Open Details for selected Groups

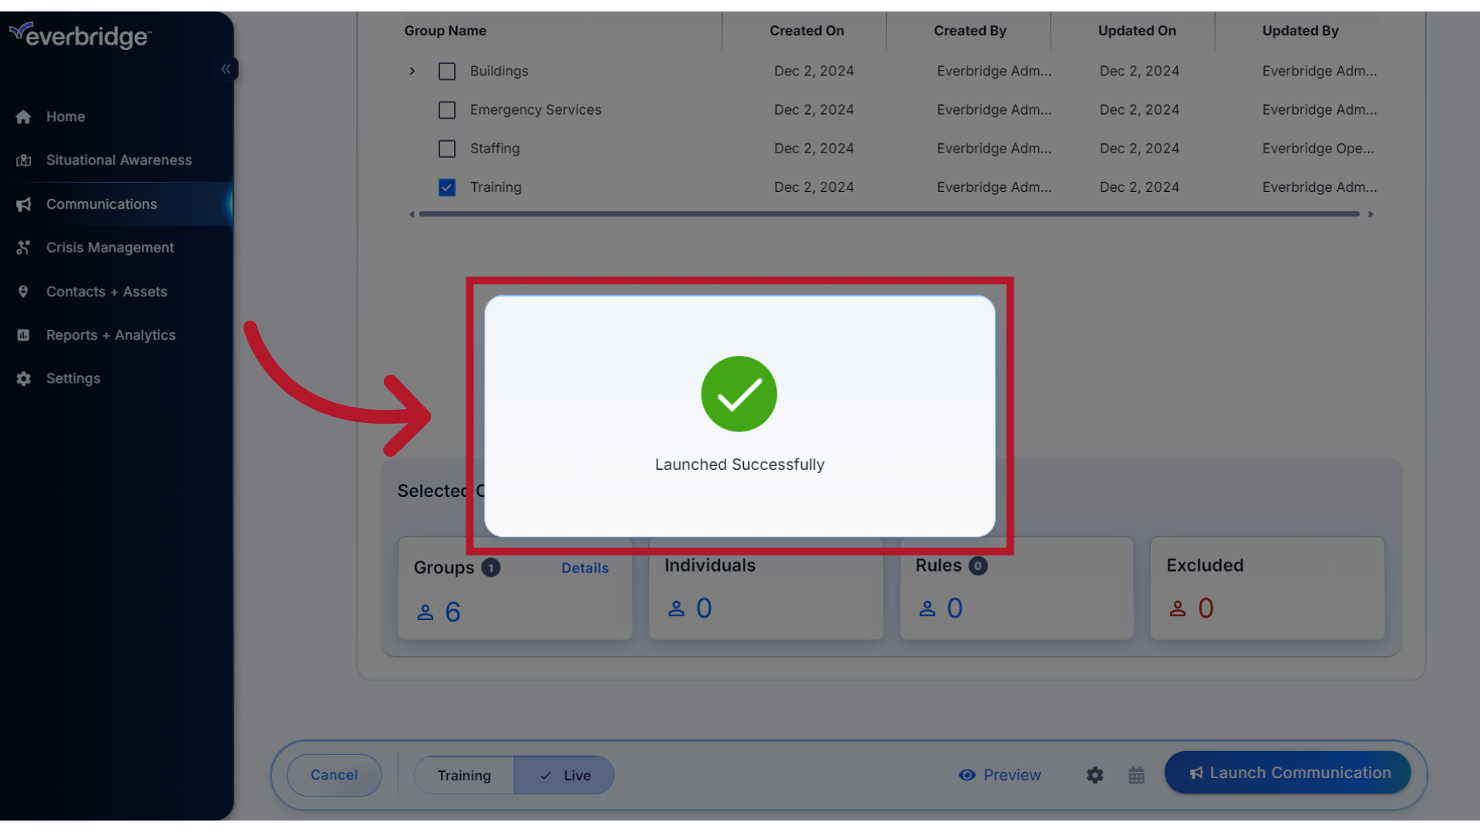coord(584,568)
